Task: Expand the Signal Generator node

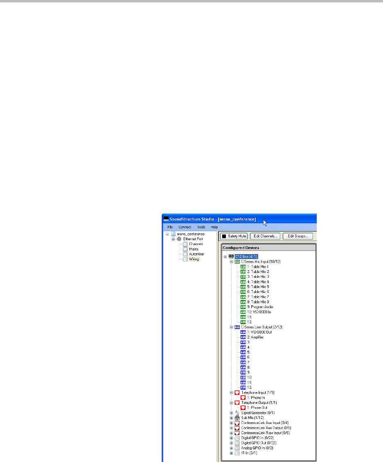Action: [x=231, y=413]
